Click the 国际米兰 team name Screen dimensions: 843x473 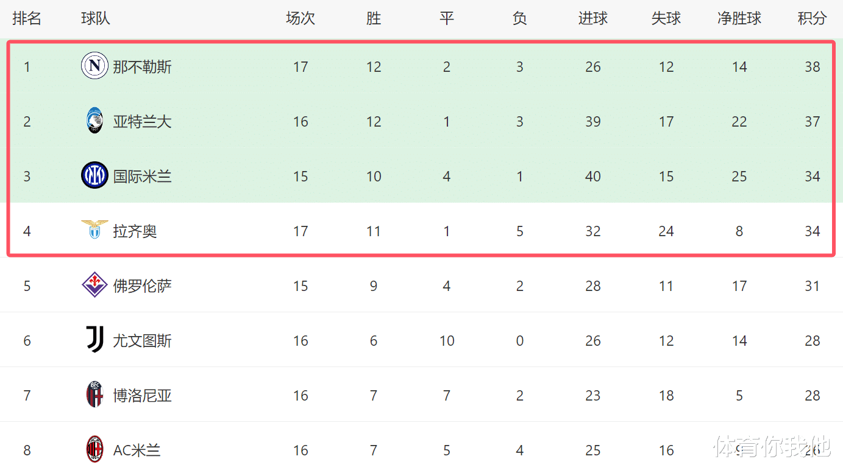[x=143, y=176]
